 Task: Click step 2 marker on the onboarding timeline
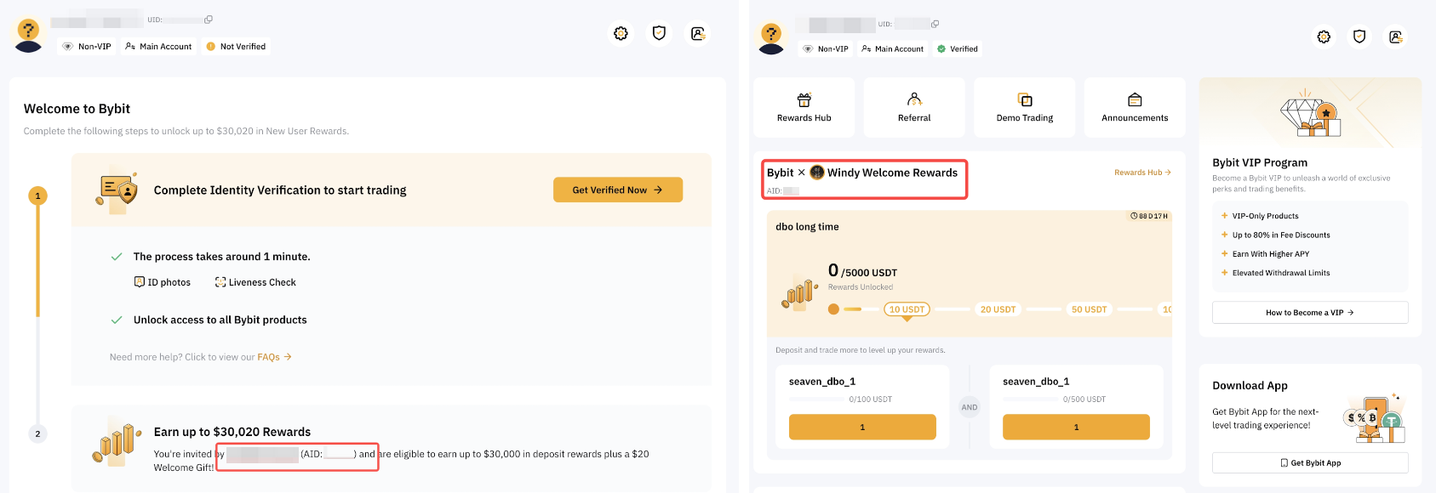click(37, 433)
